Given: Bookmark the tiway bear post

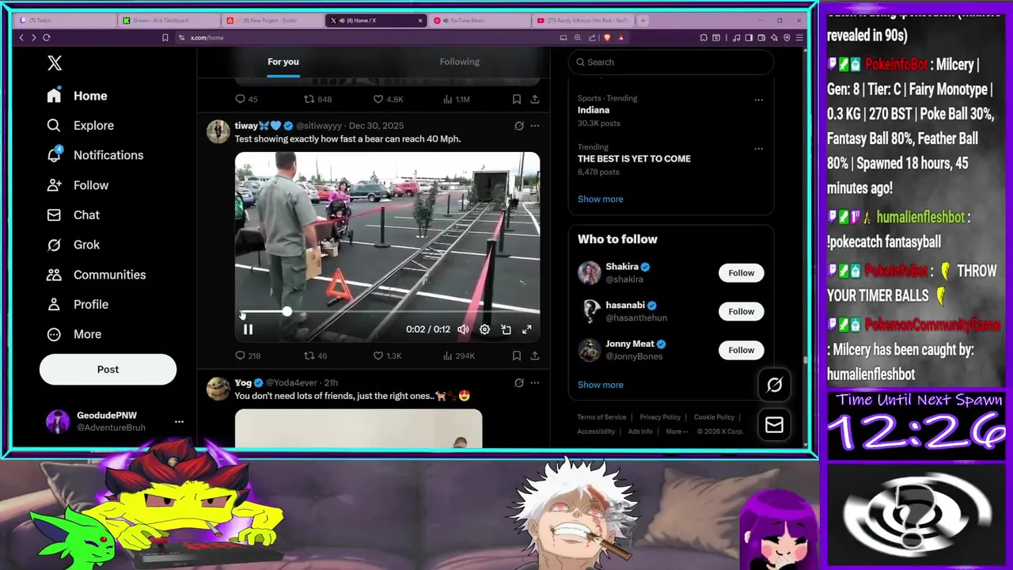Looking at the screenshot, I should [516, 355].
